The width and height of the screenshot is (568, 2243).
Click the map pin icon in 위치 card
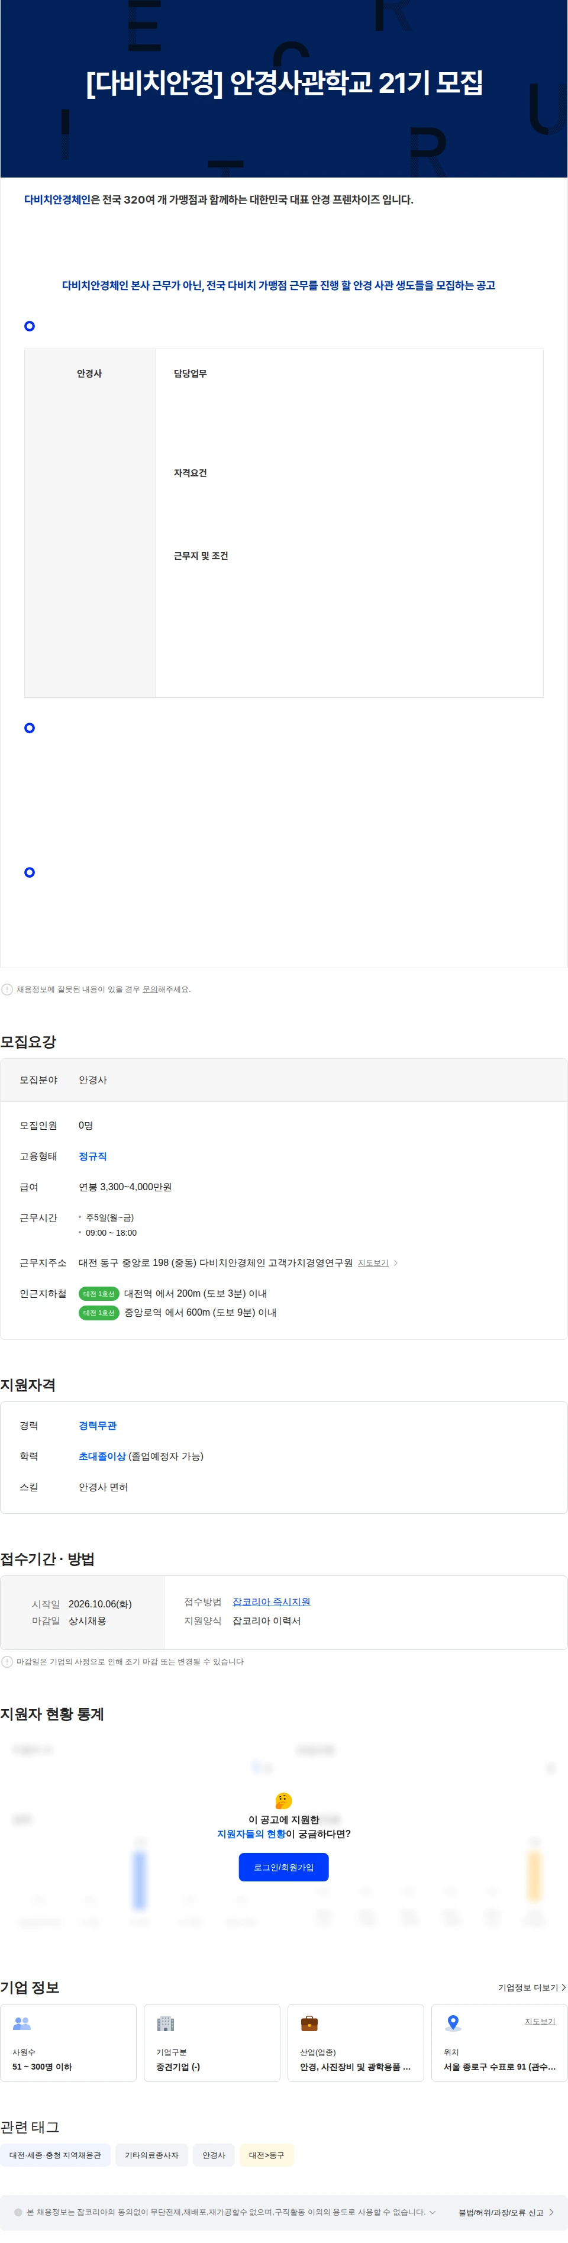pyautogui.click(x=453, y=2023)
